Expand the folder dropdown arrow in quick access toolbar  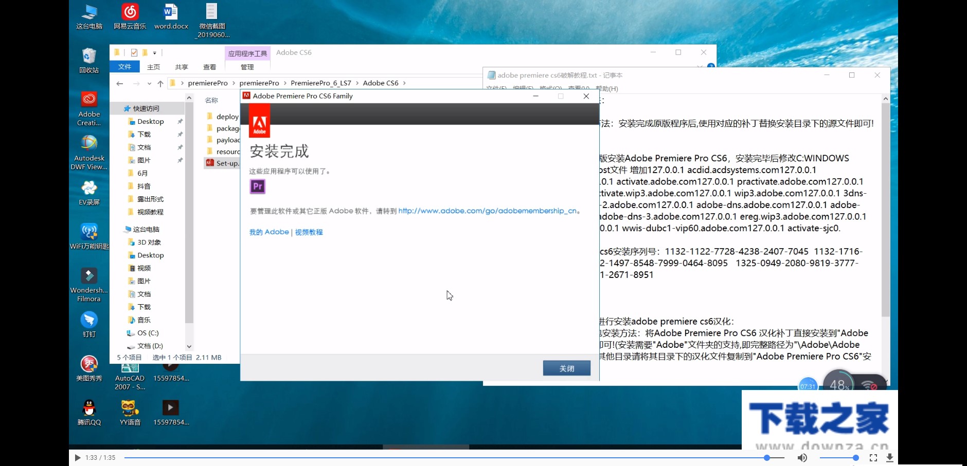(x=154, y=52)
